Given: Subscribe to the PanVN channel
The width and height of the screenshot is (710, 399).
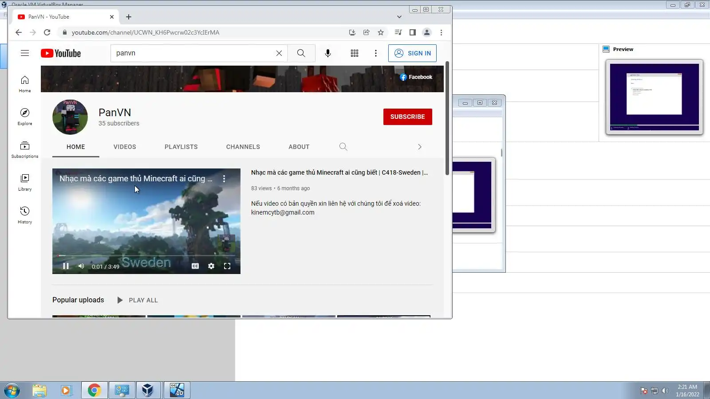Looking at the screenshot, I should click(x=408, y=117).
